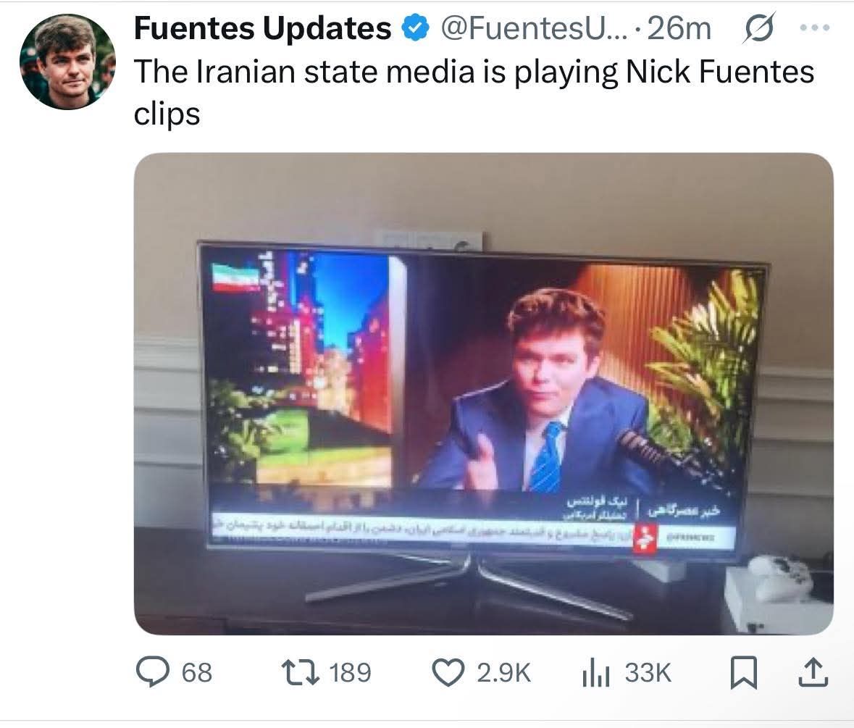Image resolution: width=854 pixels, height=728 pixels.
Task: Like the tweet with the heart icon
Action: [448, 672]
